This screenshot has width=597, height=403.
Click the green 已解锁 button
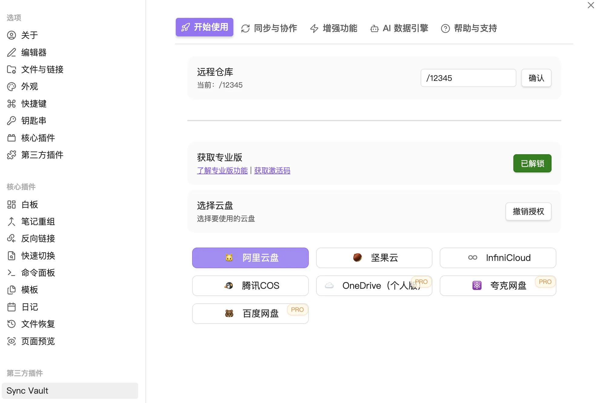point(532,164)
